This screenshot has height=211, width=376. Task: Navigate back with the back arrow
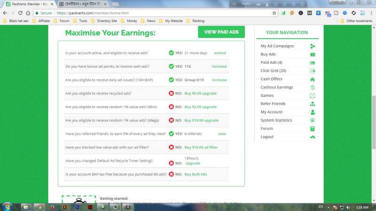point(5,13)
